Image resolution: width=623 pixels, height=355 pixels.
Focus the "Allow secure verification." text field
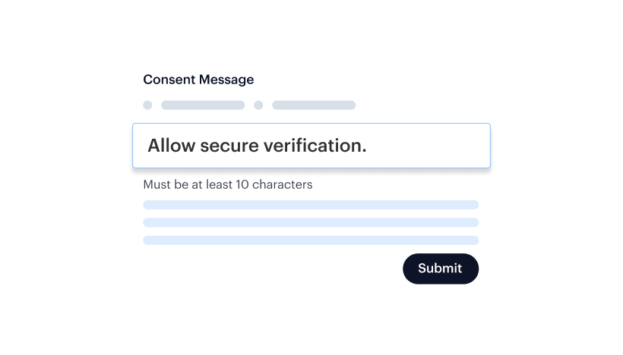(x=311, y=146)
